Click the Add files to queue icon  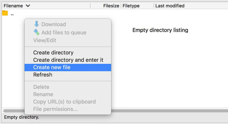click(x=37, y=32)
